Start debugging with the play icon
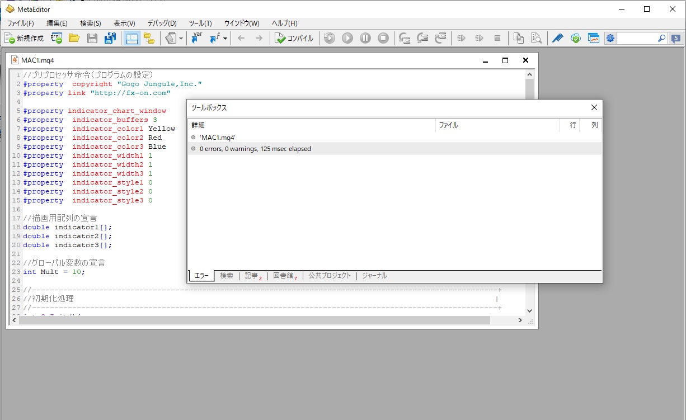The height and width of the screenshot is (420, 686). point(347,38)
